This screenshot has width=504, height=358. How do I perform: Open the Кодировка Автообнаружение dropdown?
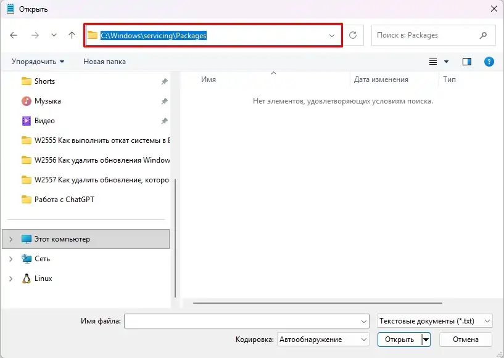[x=323, y=340]
